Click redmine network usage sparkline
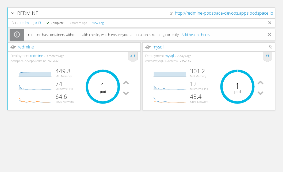 [x=35, y=100]
